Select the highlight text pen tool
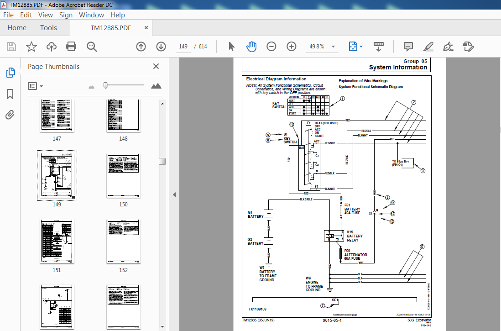Screen dimensions: 501x331 [428, 47]
